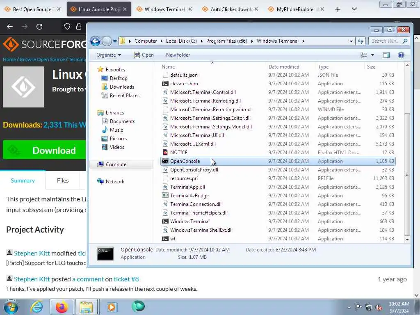Open the Organize dropdown menu
Screen dimensions: 420x315
coord(108,55)
